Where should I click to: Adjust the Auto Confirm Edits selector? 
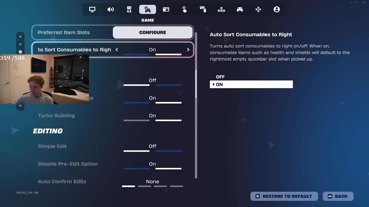click(152, 182)
